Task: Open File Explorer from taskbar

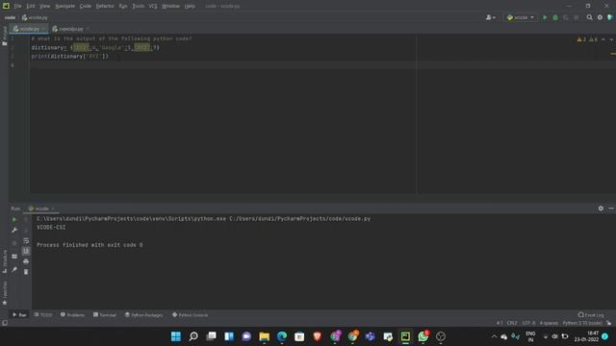Action: click(264, 336)
